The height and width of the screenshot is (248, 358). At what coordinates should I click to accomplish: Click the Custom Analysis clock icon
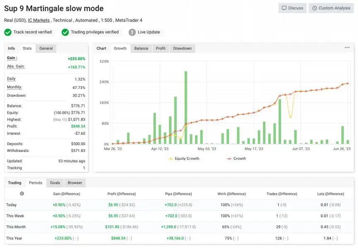tap(314, 8)
